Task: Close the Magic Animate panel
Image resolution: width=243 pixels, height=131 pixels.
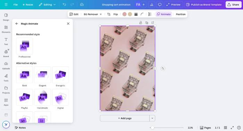Action: (x=68, y=24)
